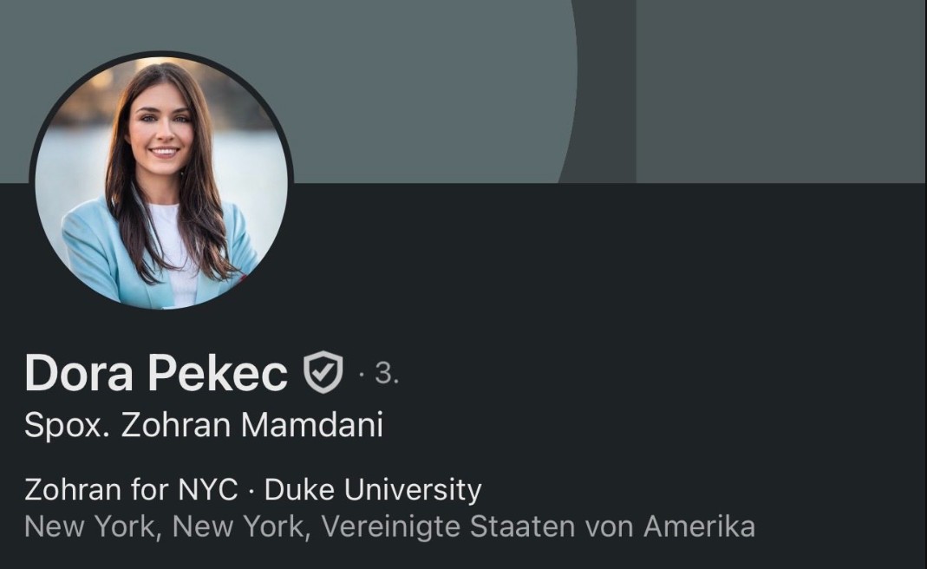This screenshot has height=569, width=927.
Task: Click the headline 'Spox. Zohran Mamdani'
Action: (x=204, y=425)
